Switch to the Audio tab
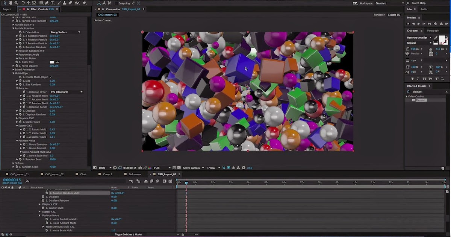 coord(424,9)
